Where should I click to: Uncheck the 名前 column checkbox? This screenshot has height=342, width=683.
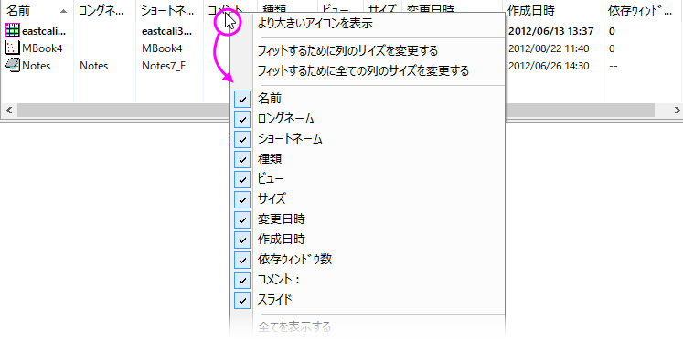click(242, 99)
